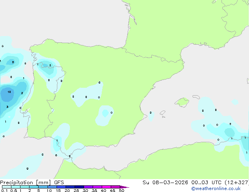The image size is (249, 192).
Task: Click the '3' rainfall value over the Atlantic
Action: [7, 107]
